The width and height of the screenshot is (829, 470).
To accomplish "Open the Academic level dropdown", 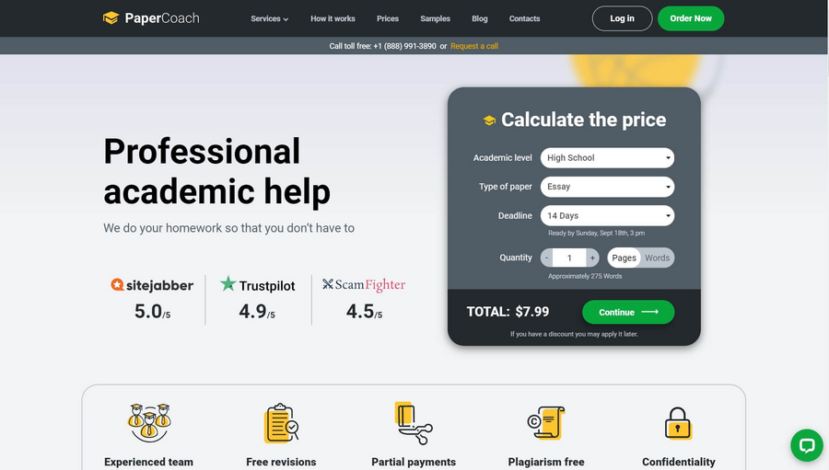I will 607,158.
